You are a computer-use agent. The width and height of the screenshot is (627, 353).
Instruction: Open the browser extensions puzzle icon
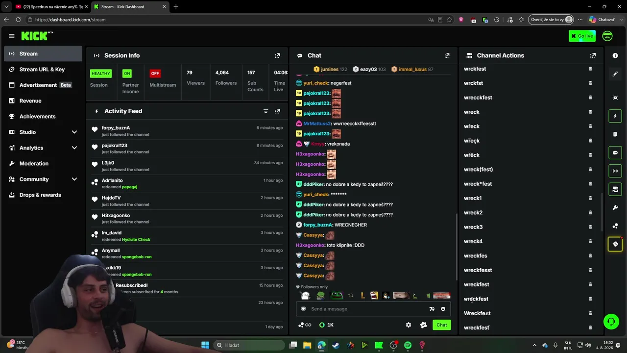(x=497, y=20)
